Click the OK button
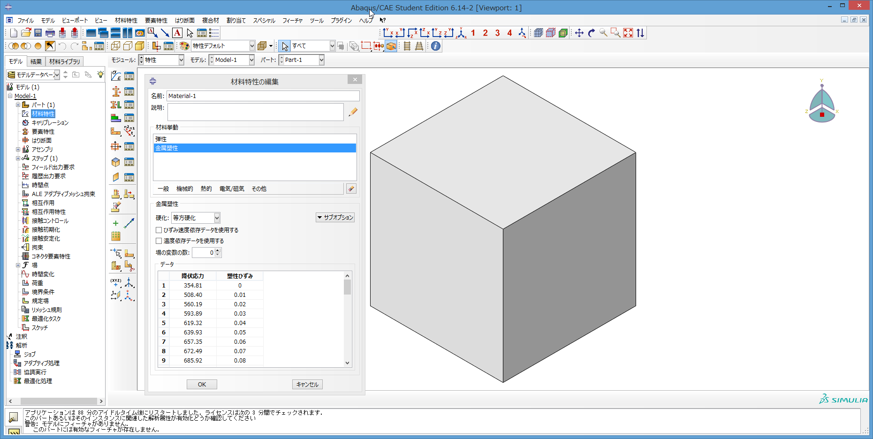This screenshot has height=439, width=873. coord(202,385)
